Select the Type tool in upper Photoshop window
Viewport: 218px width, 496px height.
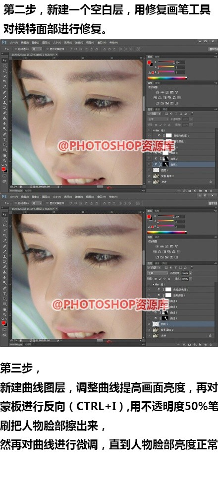click(4, 139)
